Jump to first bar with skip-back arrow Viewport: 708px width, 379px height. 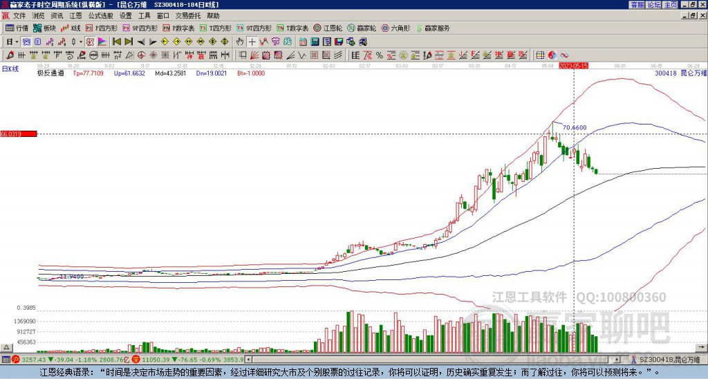tap(117, 41)
